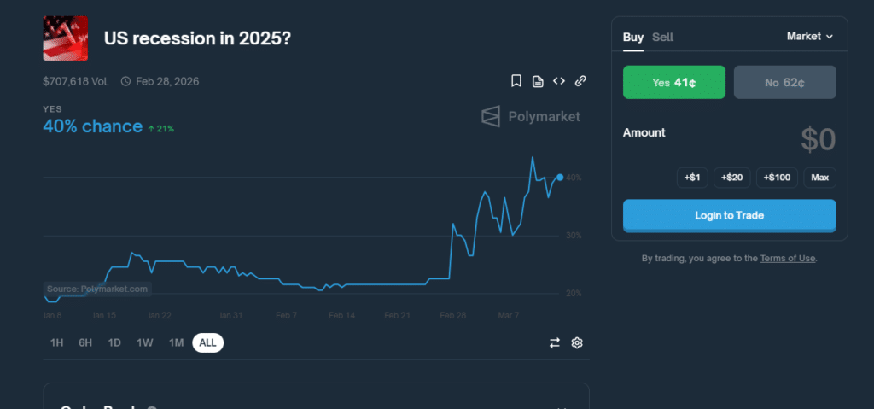Screen dimensions: 874x409
Task: Click the Amount input field
Action: (x=768, y=138)
